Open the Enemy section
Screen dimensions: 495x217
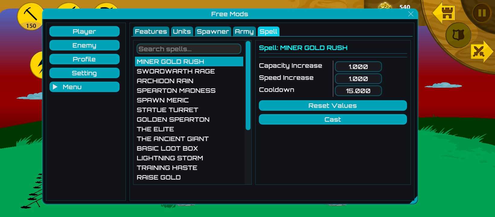(84, 46)
